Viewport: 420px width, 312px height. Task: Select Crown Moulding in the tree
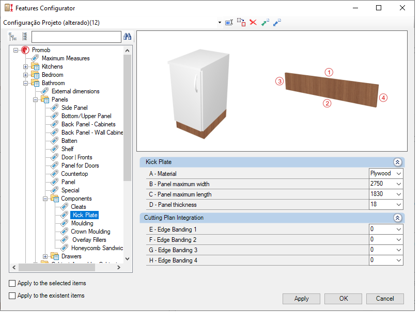pyautogui.click(x=90, y=232)
